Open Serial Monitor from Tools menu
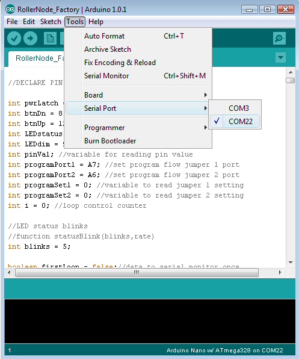299x359 pixels. pos(138,76)
